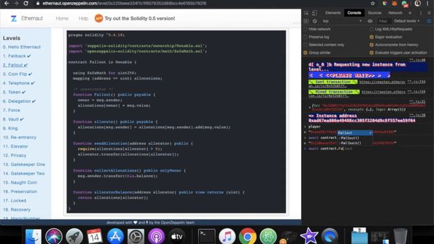Select the Console tab
The width and height of the screenshot is (434, 244).
pos(354,13)
